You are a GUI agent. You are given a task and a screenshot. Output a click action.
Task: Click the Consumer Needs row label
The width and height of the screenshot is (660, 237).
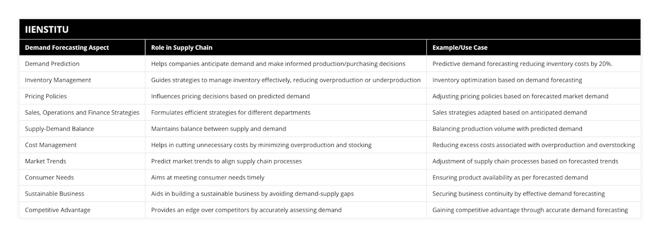pyautogui.click(x=50, y=177)
